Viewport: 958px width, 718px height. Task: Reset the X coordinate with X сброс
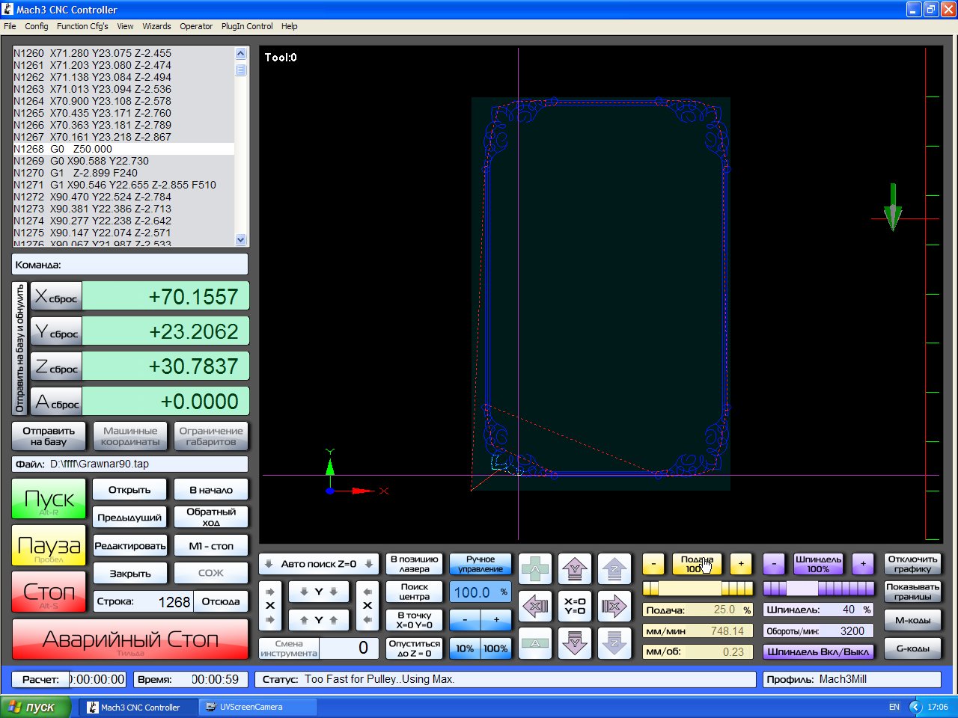click(56, 296)
